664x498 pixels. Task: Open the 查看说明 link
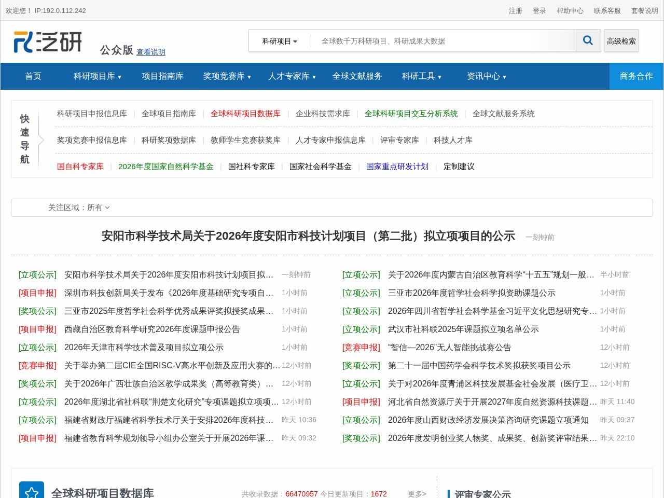(x=151, y=52)
